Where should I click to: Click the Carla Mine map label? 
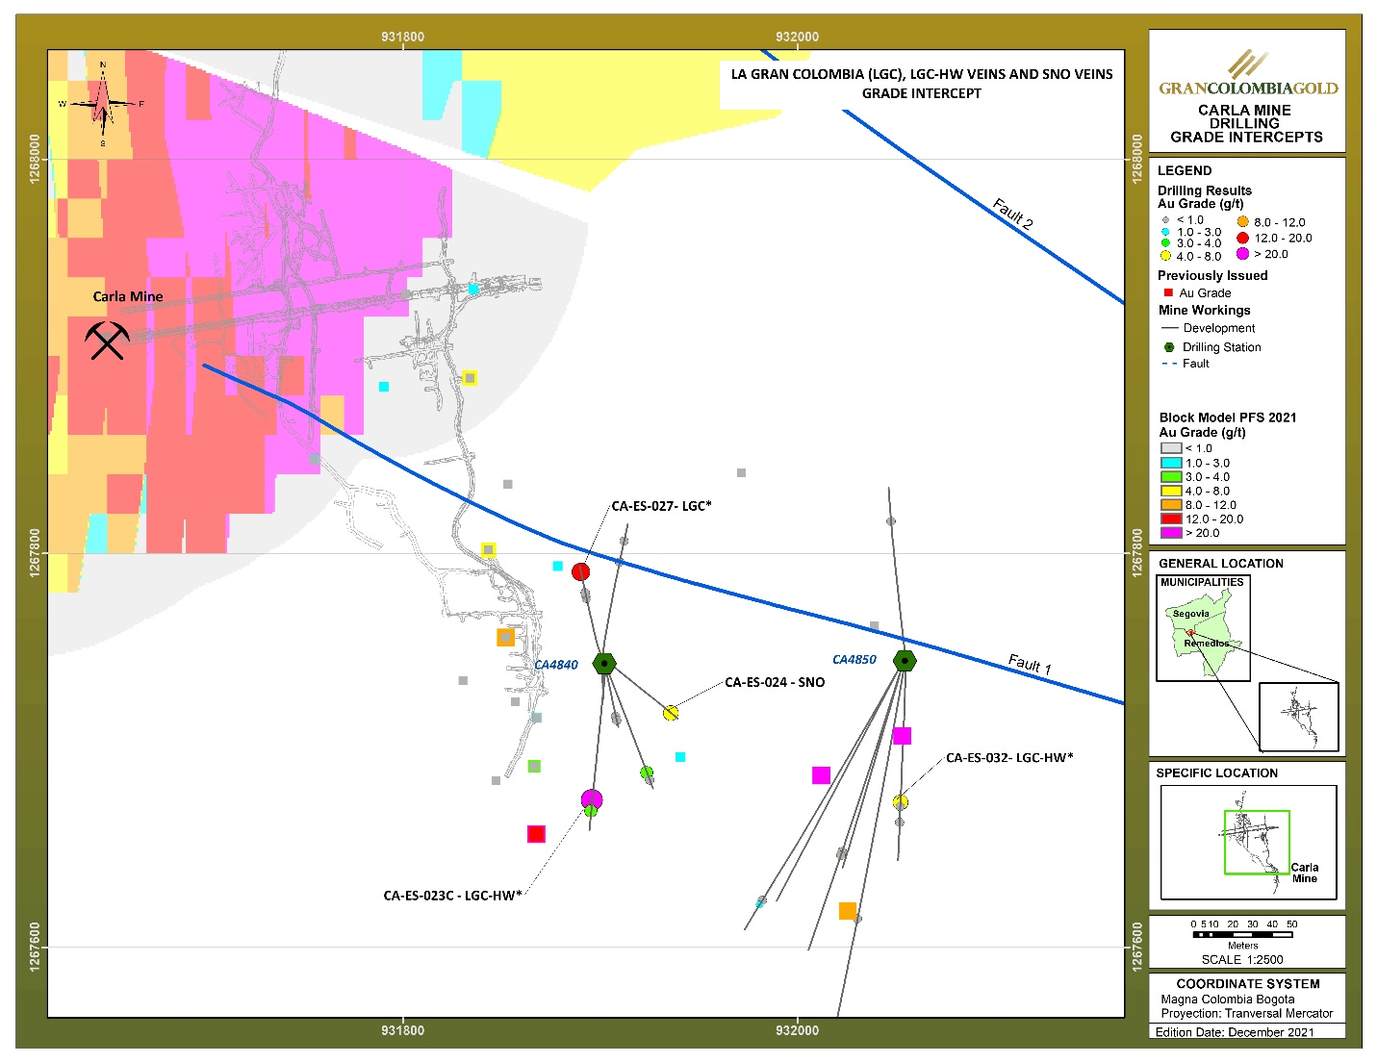coord(128,296)
